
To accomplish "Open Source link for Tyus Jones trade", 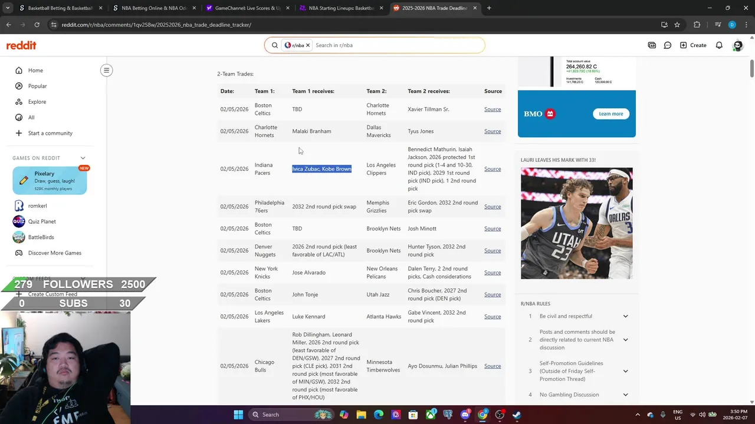I will (x=493, y=131).
